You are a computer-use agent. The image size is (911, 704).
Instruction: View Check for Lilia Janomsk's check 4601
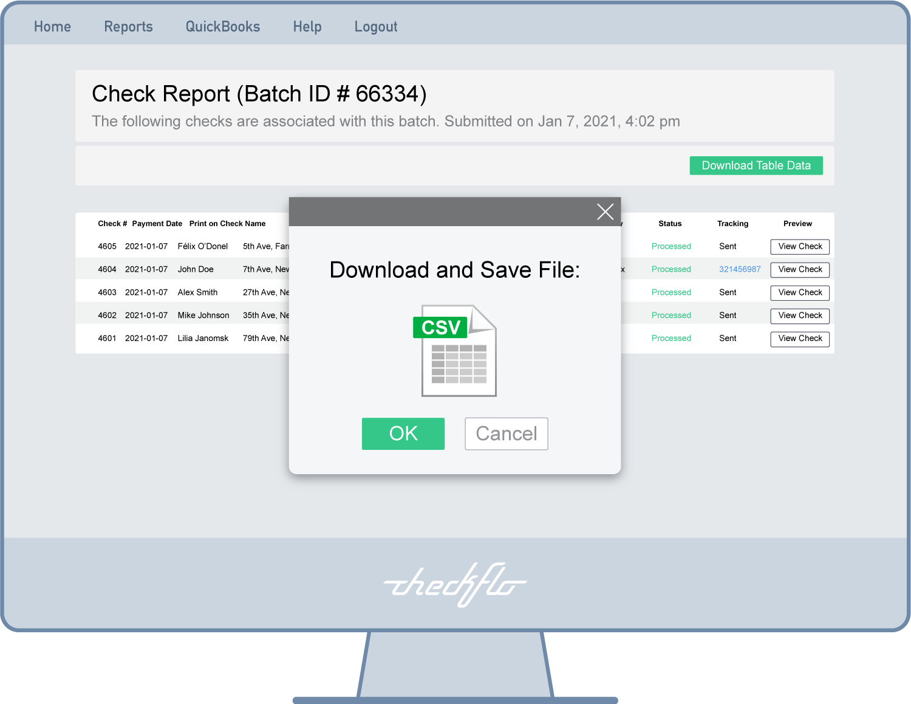pos(799,339)
